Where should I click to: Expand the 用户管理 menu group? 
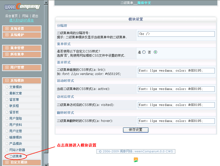pos(22,68)
